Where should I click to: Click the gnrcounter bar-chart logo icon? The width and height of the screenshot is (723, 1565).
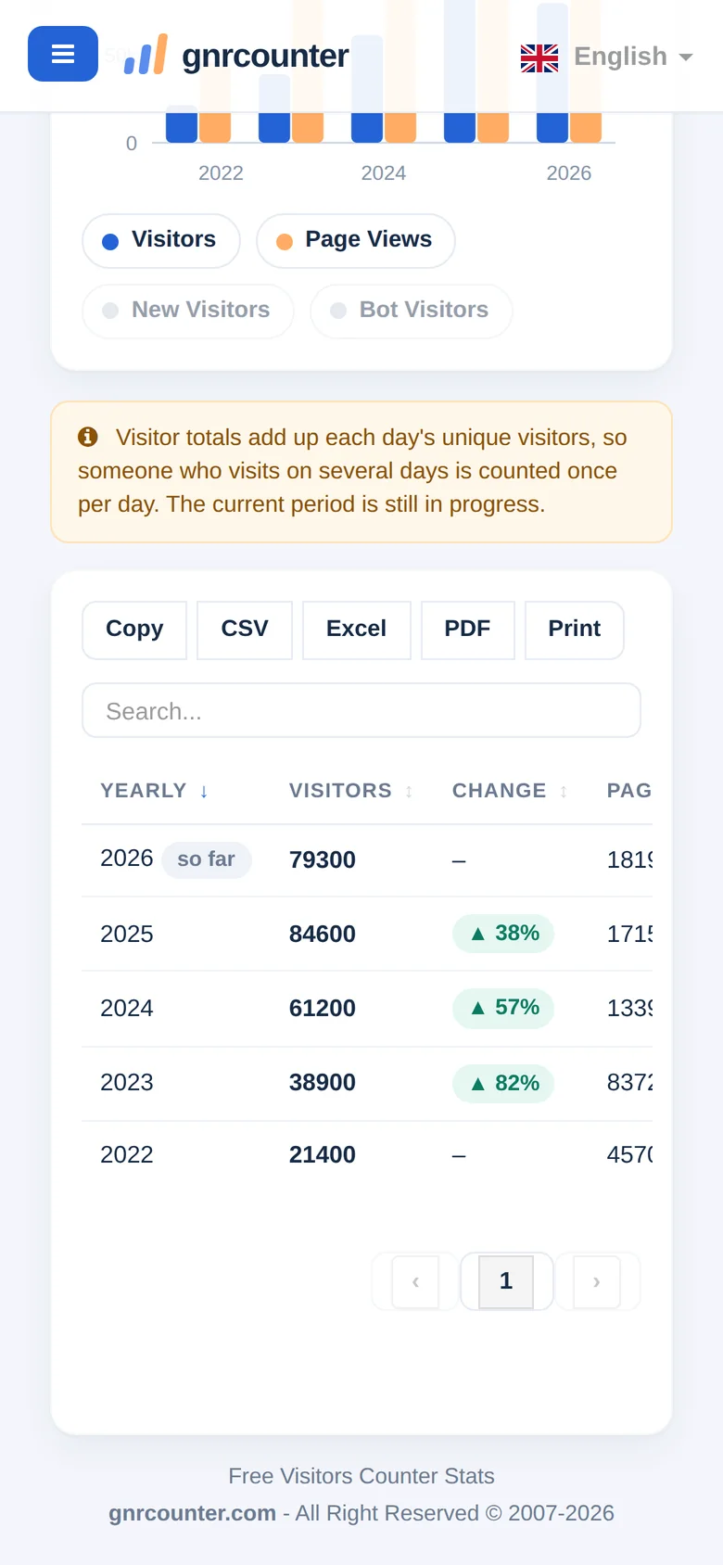pos(146,55)
